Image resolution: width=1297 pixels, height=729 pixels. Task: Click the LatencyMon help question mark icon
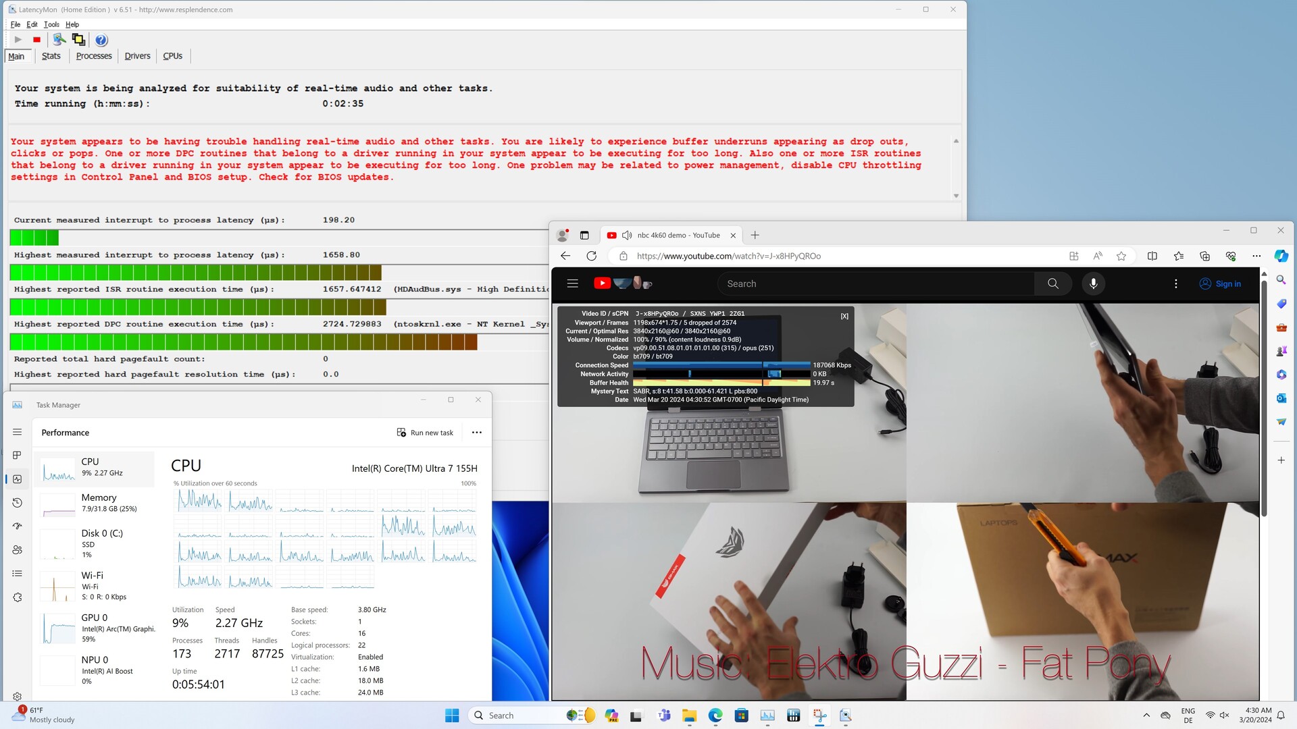point(101,40)
